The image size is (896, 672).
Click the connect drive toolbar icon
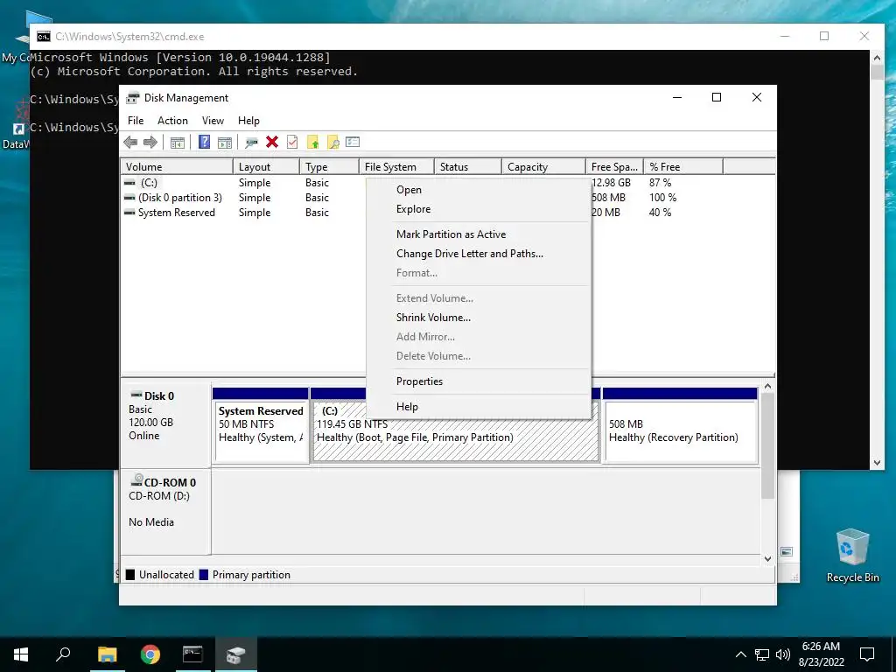point(251,143)
